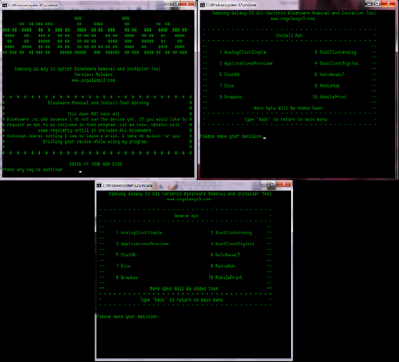The image size is (399, 362).
Task: Click 'Remove Apk' heading text
Action: pyautogui.click(x=186, y=216)
